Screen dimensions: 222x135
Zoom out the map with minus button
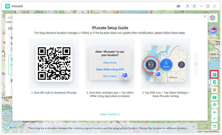tap(214, 119)
